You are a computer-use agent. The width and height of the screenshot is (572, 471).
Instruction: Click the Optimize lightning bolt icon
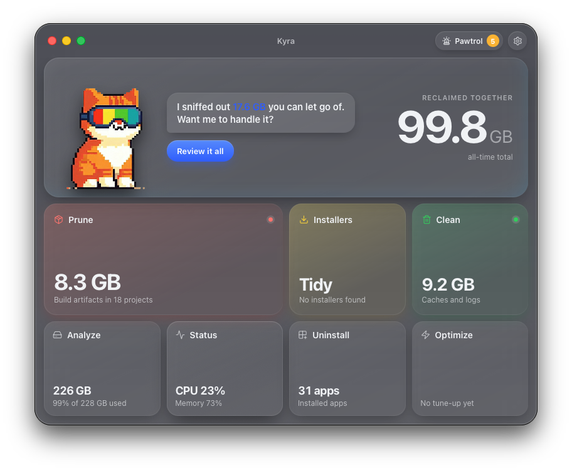pos(425,334)
